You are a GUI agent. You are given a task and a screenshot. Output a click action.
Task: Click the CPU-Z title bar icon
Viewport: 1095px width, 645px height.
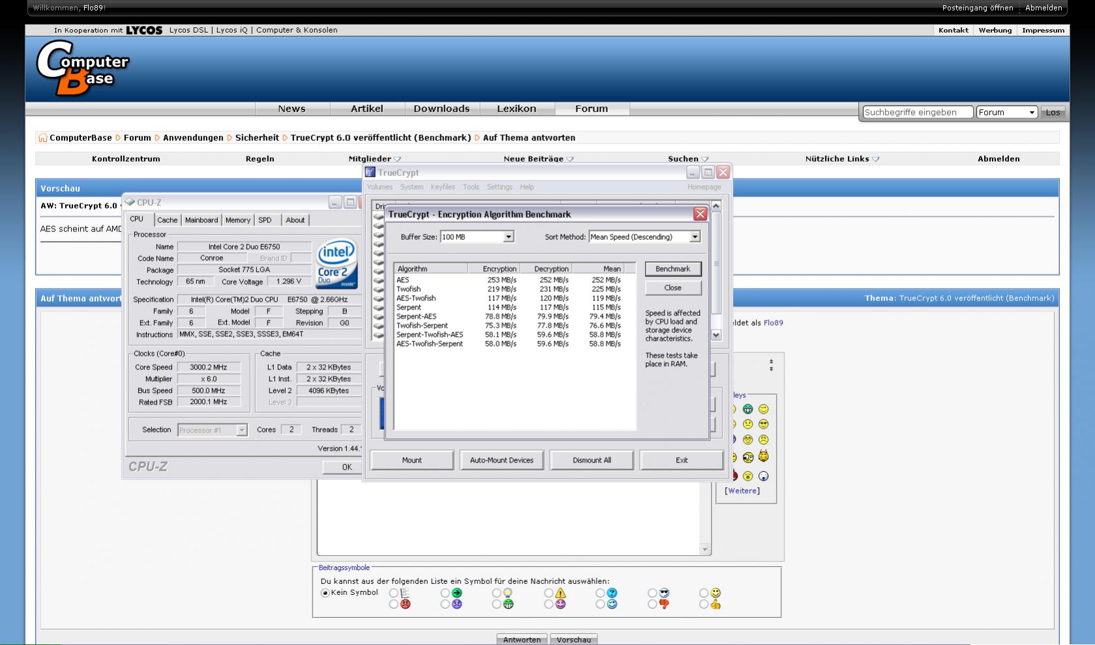[x=130, y=203]
